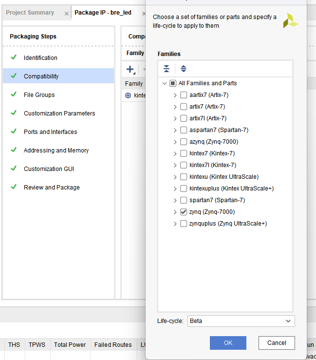The height and width of the screenshot is (360, 316).
Task: Open the Customization Parameters step
Action: point(59,114)
